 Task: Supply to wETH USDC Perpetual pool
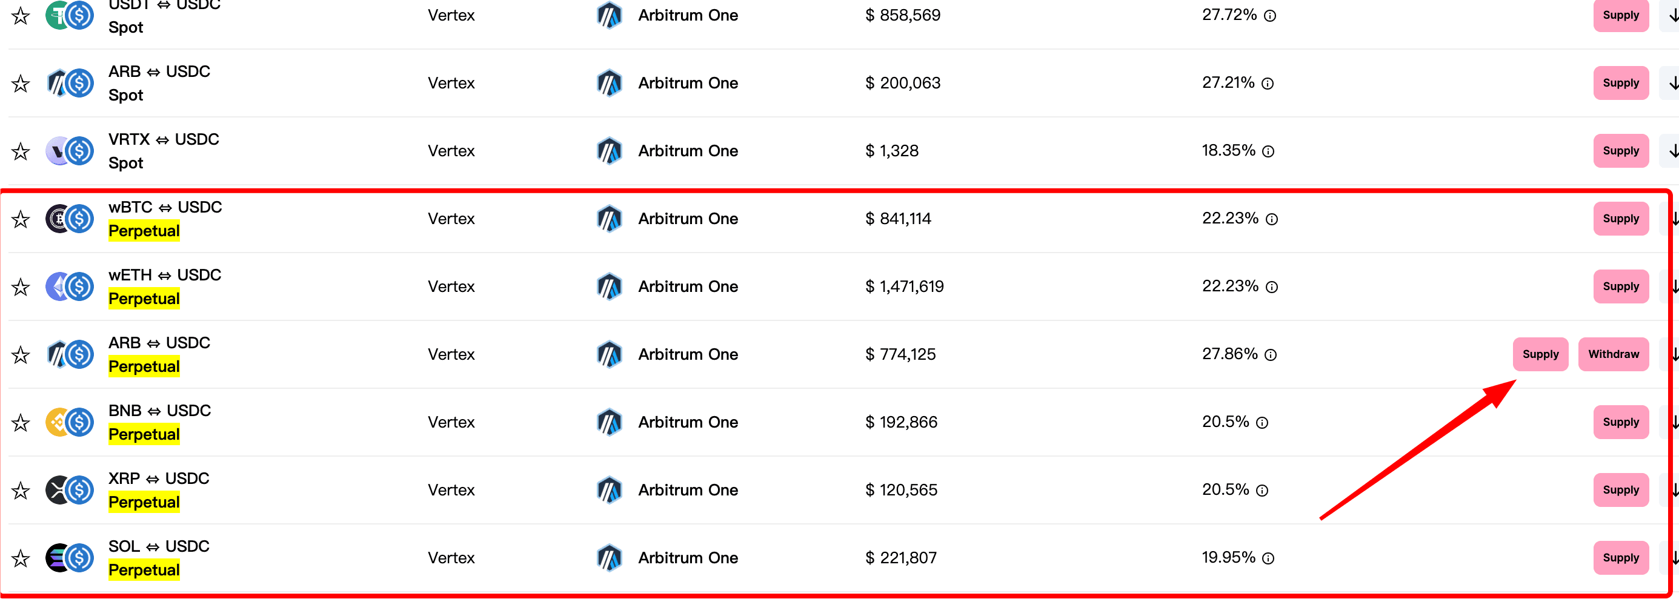(1620, 287)
